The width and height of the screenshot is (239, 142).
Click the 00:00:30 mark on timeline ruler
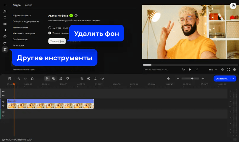click(116, 84)
